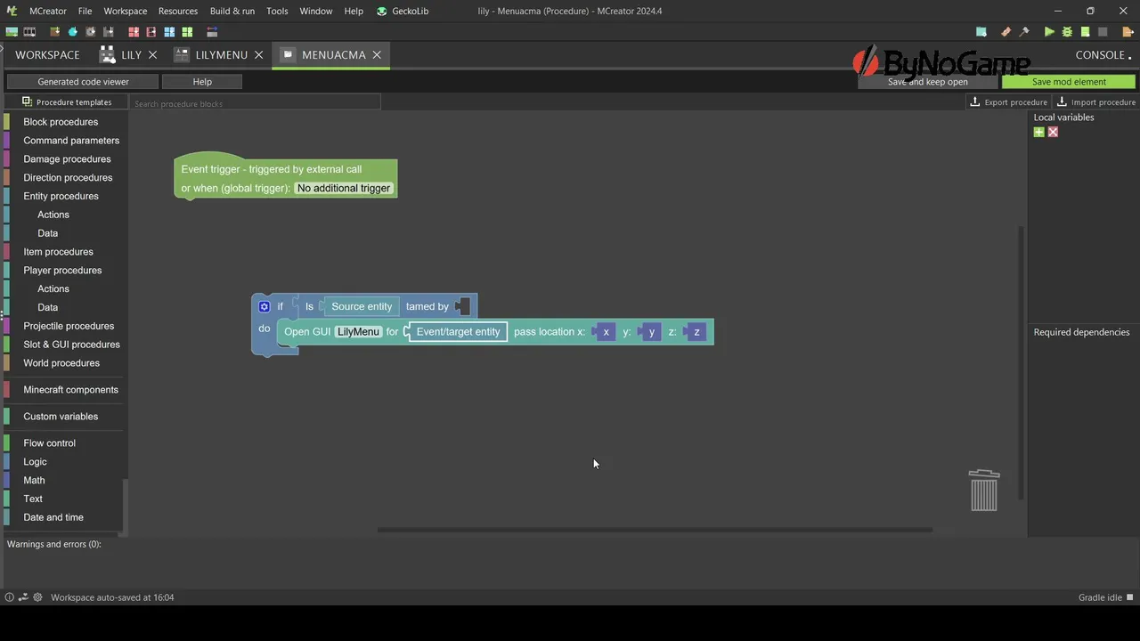This screenshot has width=1140, height=641.
Task: Click the canvas vertical scrollbar
Action: pyautogui.click(x=1022, y=362)
